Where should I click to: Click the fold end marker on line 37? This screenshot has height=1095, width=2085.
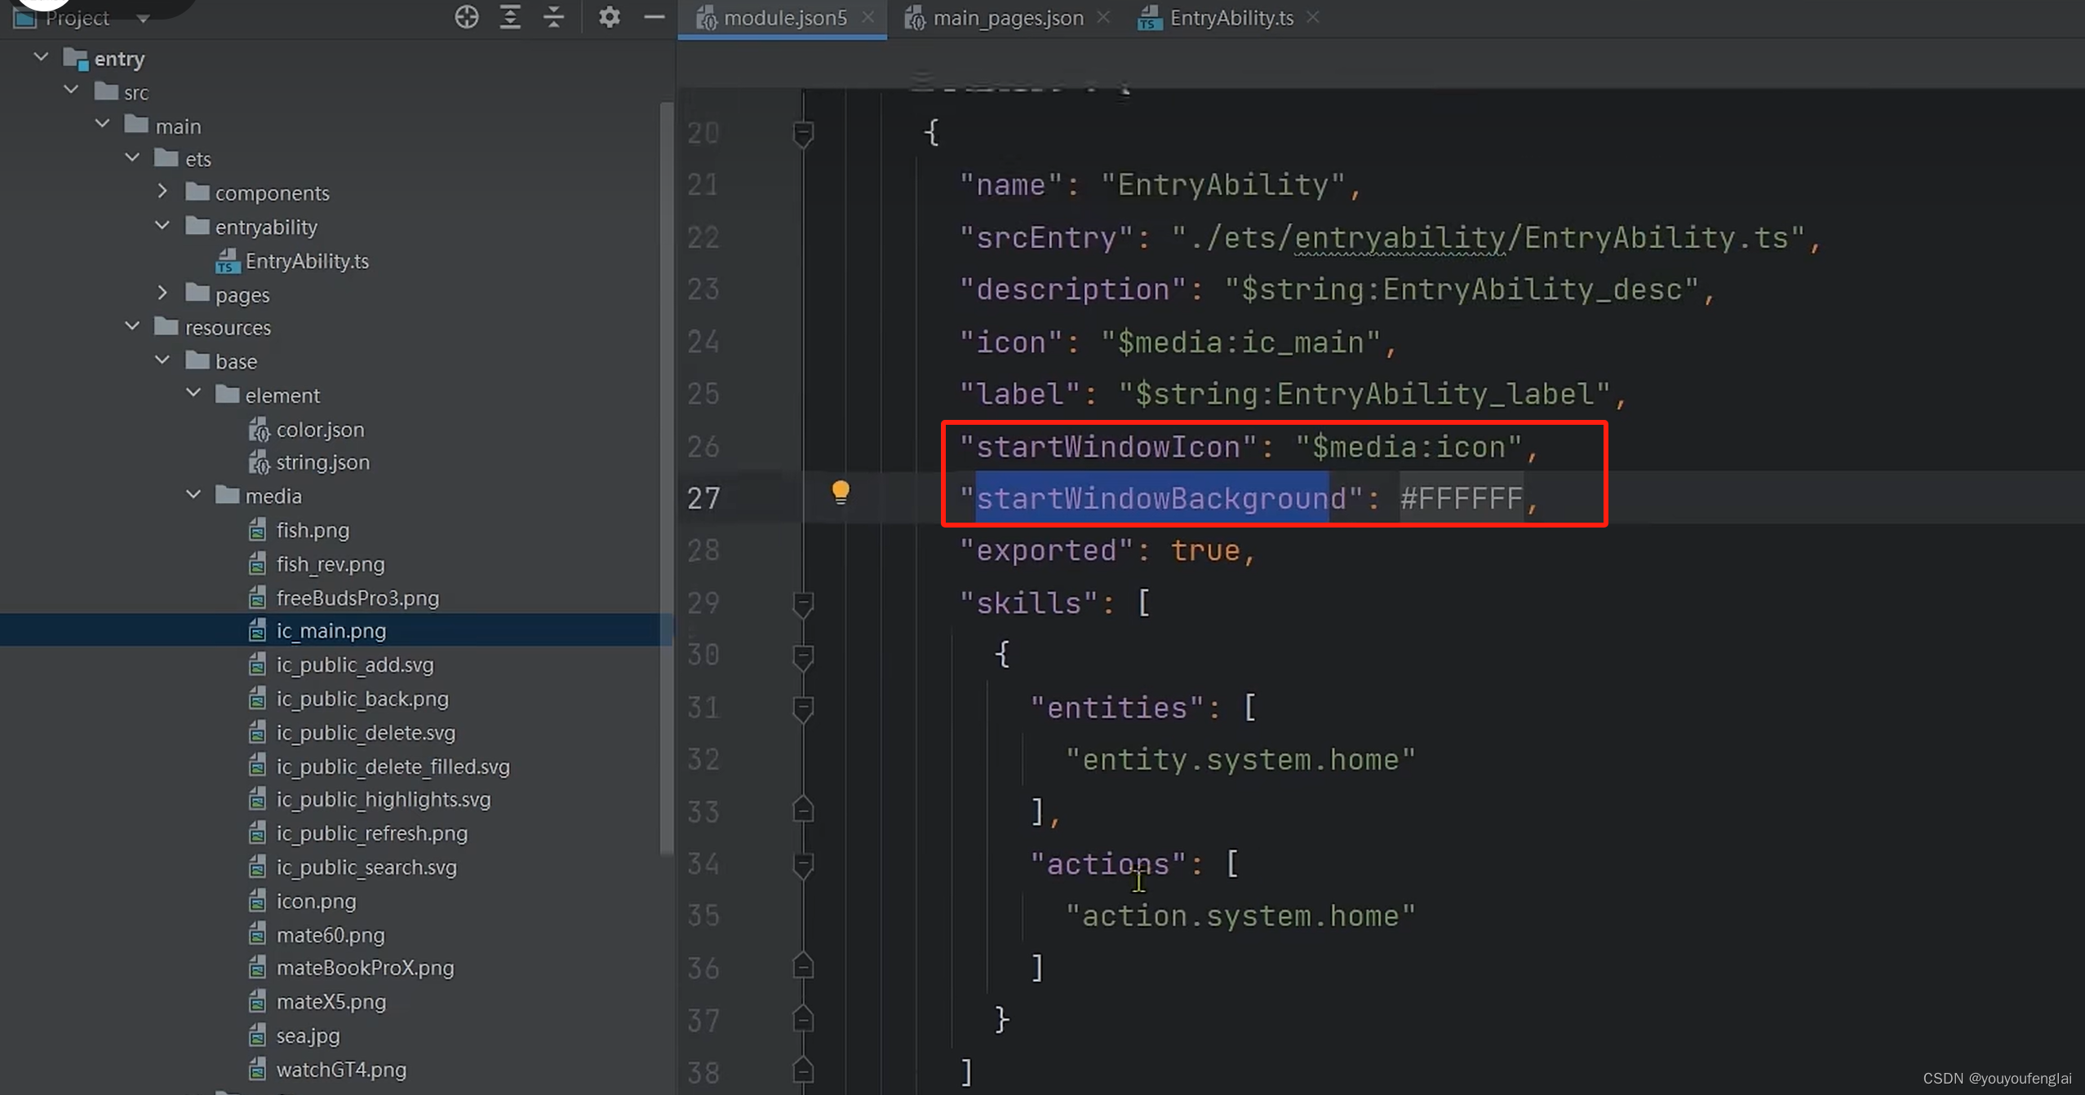803,1018
